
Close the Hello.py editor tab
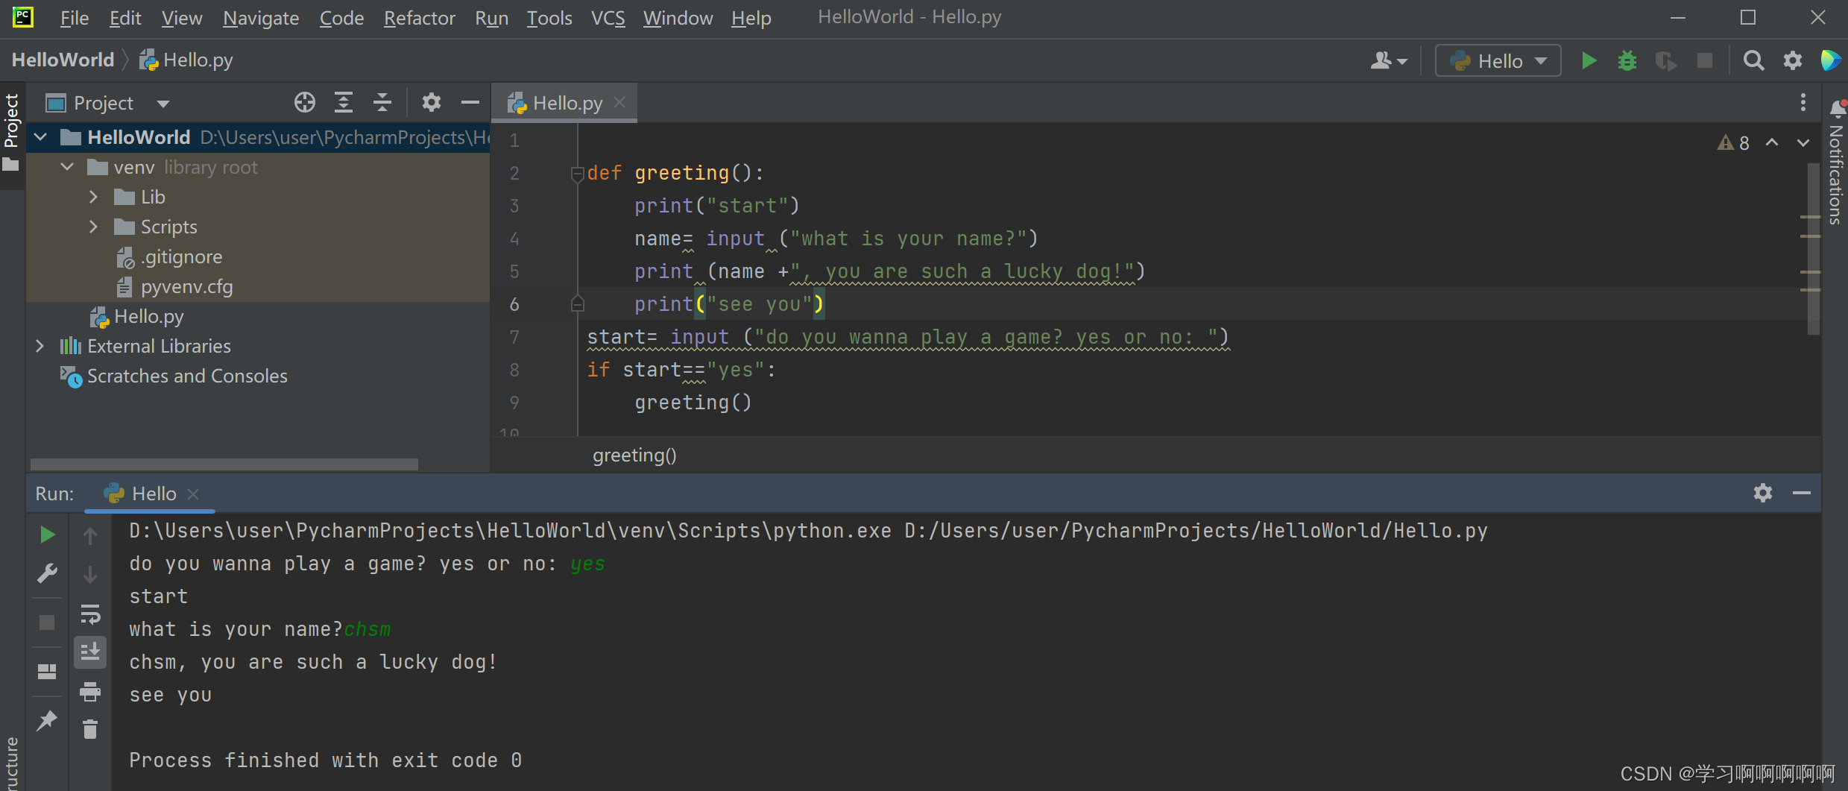(619, 102)
